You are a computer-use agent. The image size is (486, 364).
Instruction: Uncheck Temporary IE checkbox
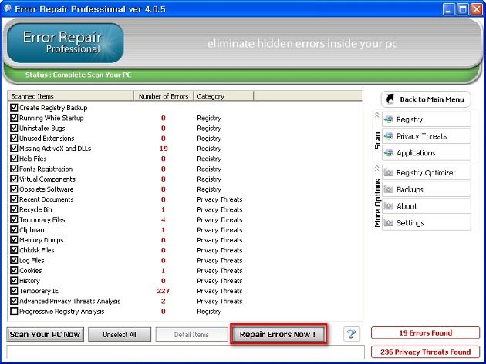14,291
